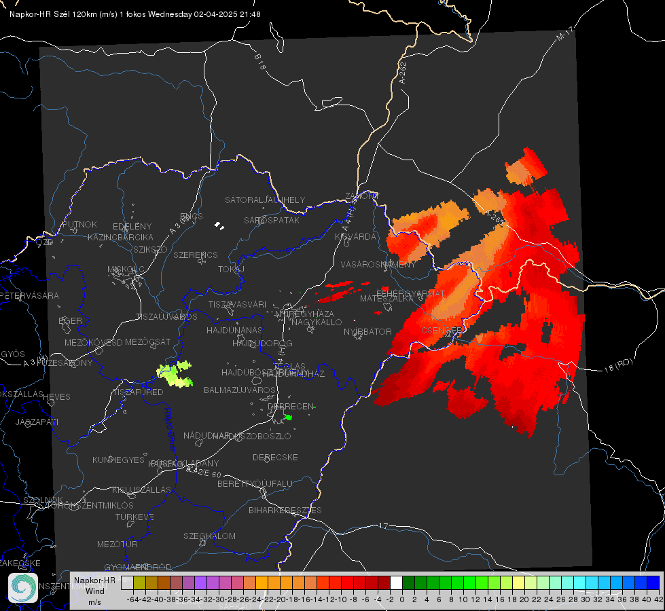This screenshot has height=611, width=665.
Task: Click the SAROSPATAK label
Action: click(272, 220)
